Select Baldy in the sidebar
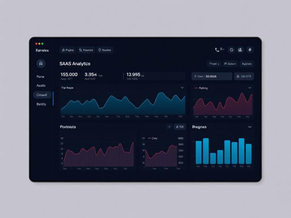 point(41,104)
